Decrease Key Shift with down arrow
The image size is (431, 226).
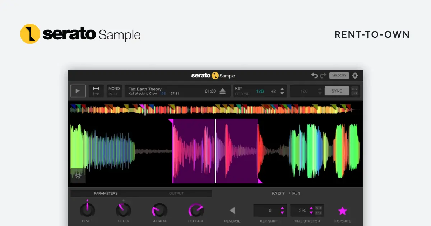tap(282, 213)
